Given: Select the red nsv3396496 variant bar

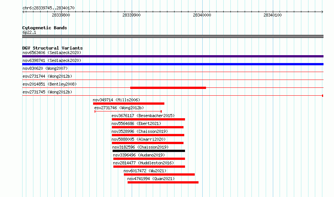Looking at the screenshot, I should [149, 159].
